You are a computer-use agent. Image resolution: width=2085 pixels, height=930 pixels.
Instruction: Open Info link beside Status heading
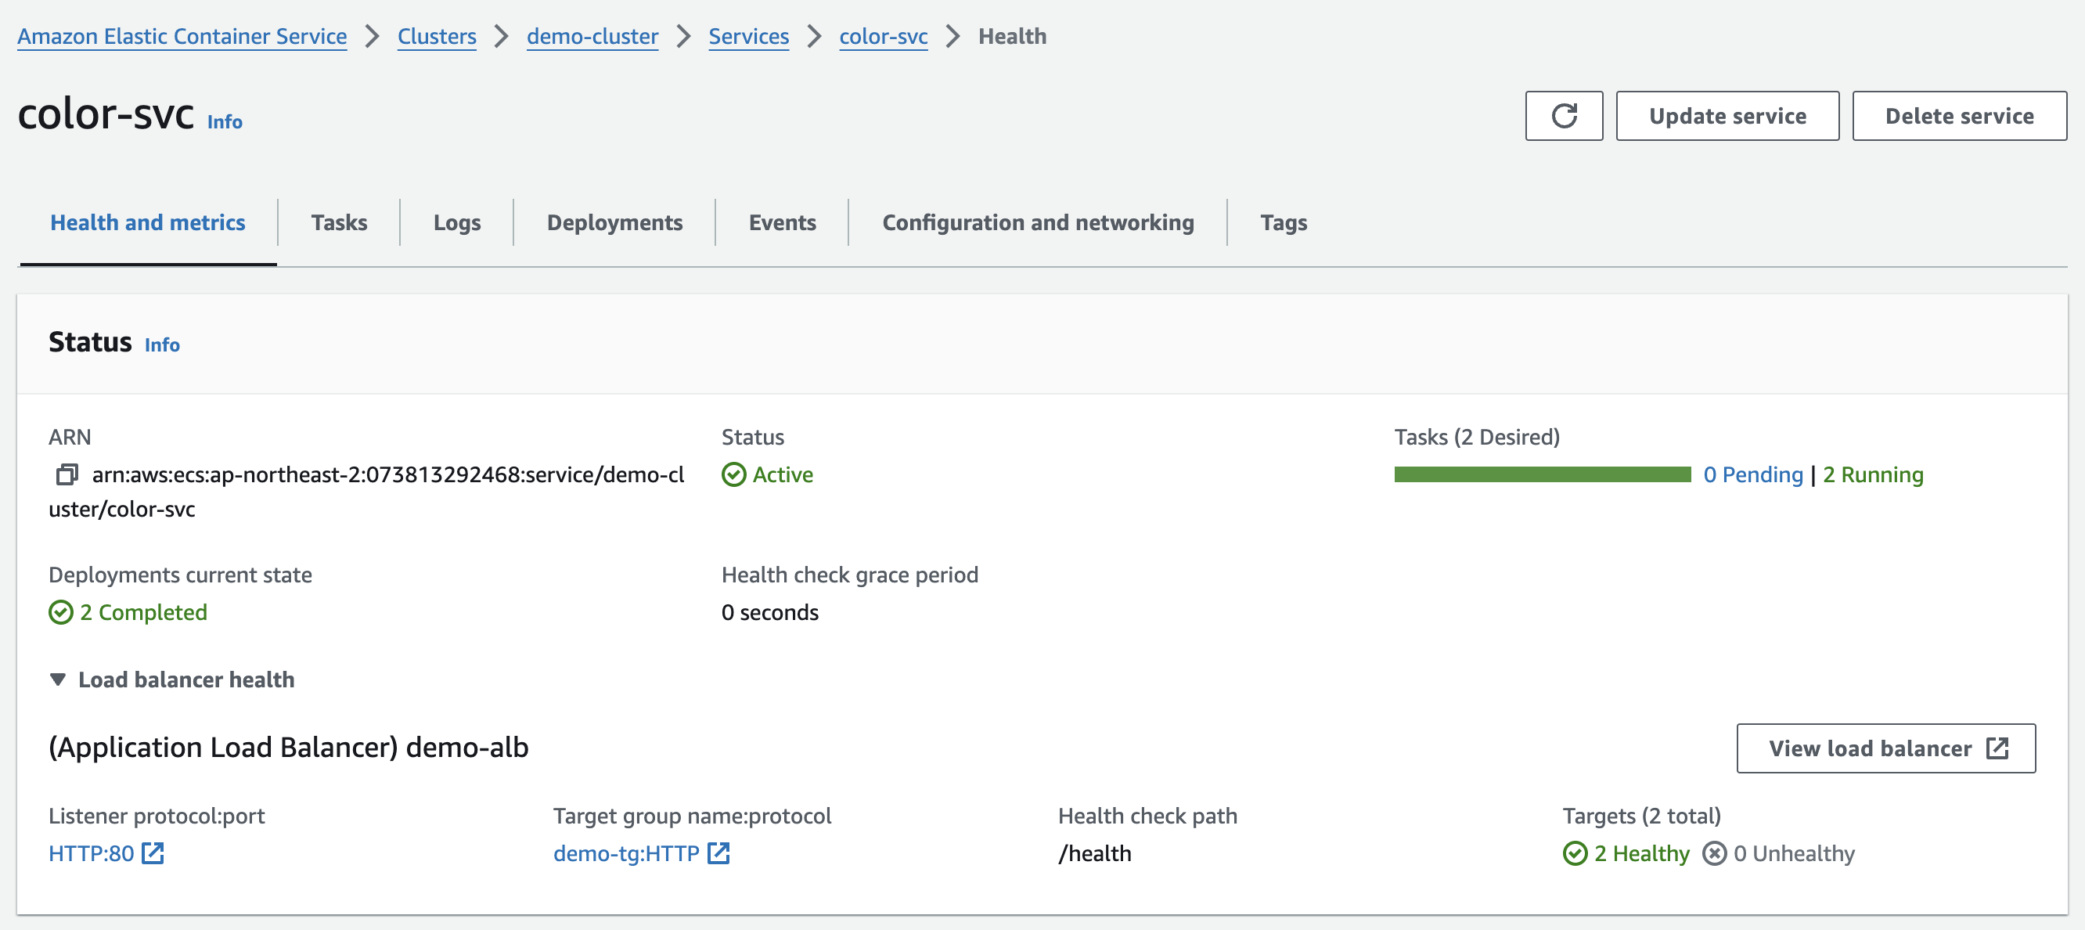(162, 344)
